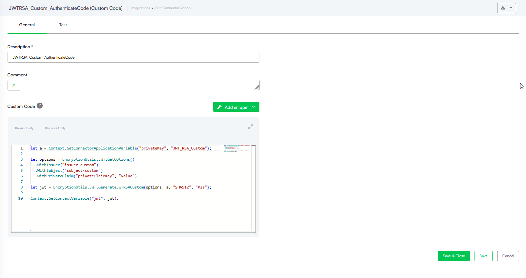Viewport: 526px width, 278px height.
Task: Click the comment slashes icon
Action: (x=14, y=85)
